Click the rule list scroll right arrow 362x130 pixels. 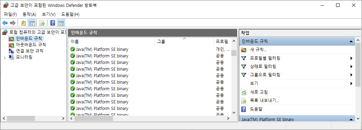pos(228,119)
